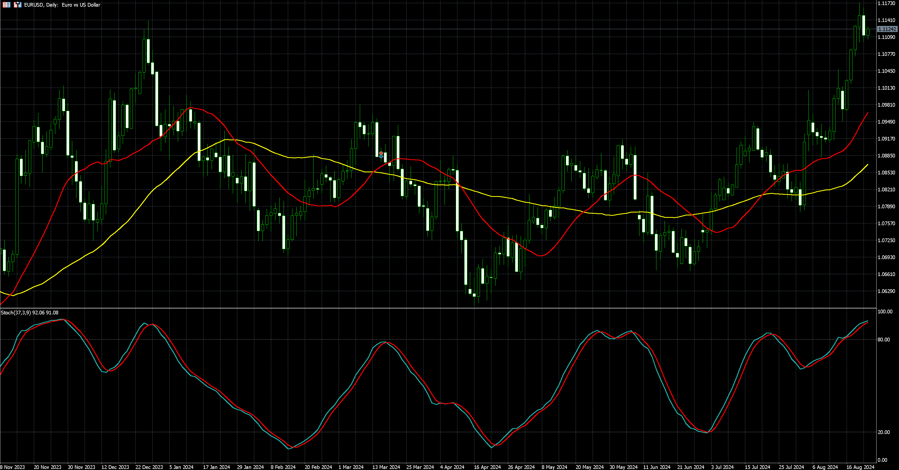899x470 pixels.
Task: Click the 20.00 stochastic level label
Action: pyautogui.click(x=883, y=432)
